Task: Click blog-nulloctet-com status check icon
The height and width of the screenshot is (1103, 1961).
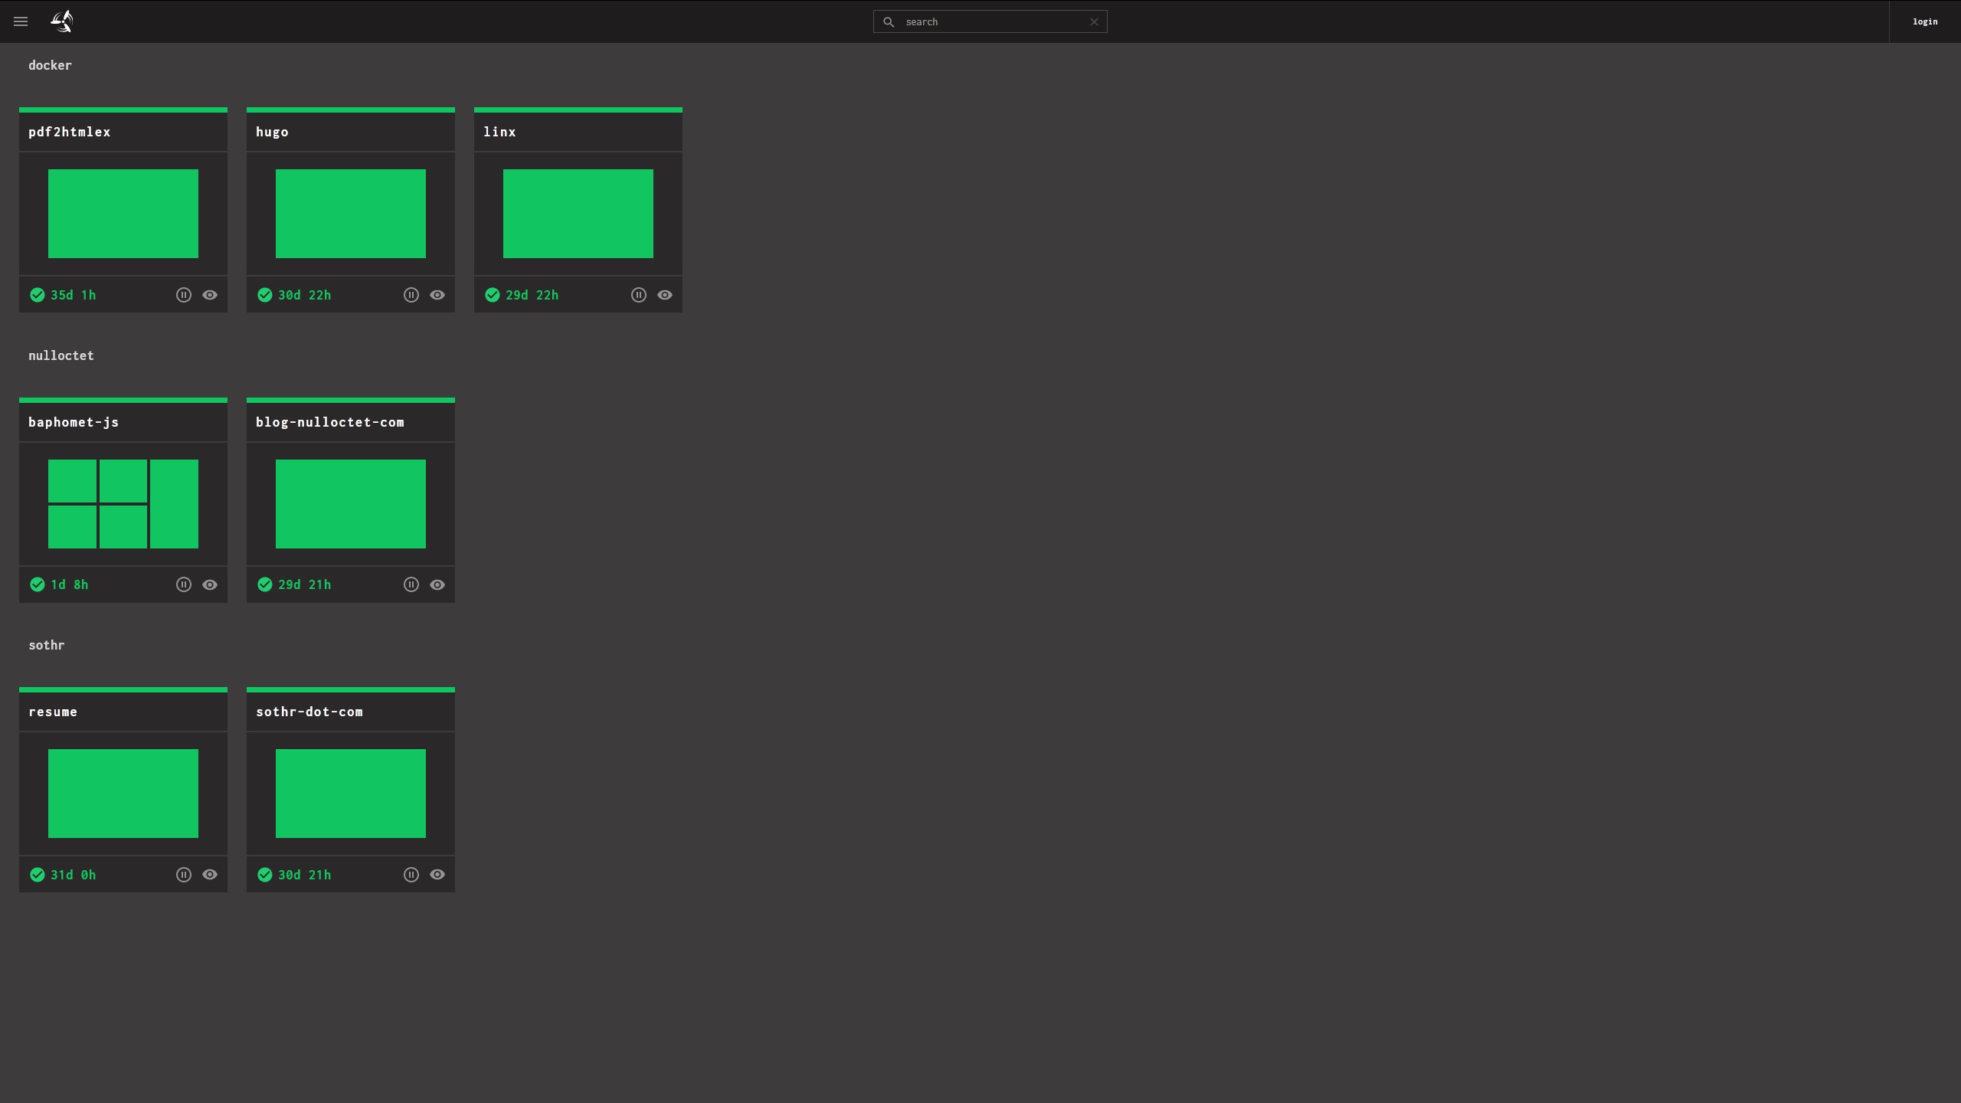Action: (x=265, y=584)
